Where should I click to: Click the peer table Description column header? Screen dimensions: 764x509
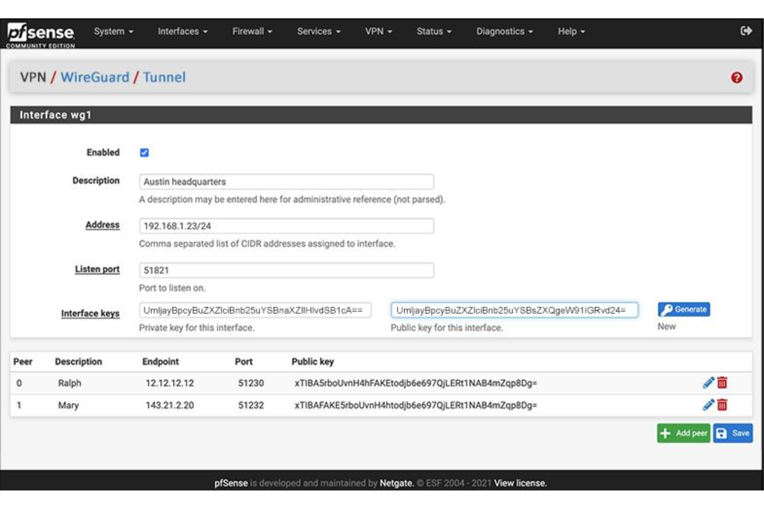pos(78,362)
